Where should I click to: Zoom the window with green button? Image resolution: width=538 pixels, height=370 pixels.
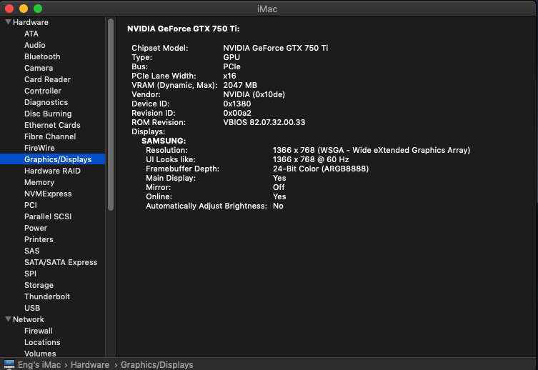click(x=38, y=9)
